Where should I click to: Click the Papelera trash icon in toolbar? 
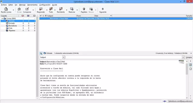(x=84, y=9)
